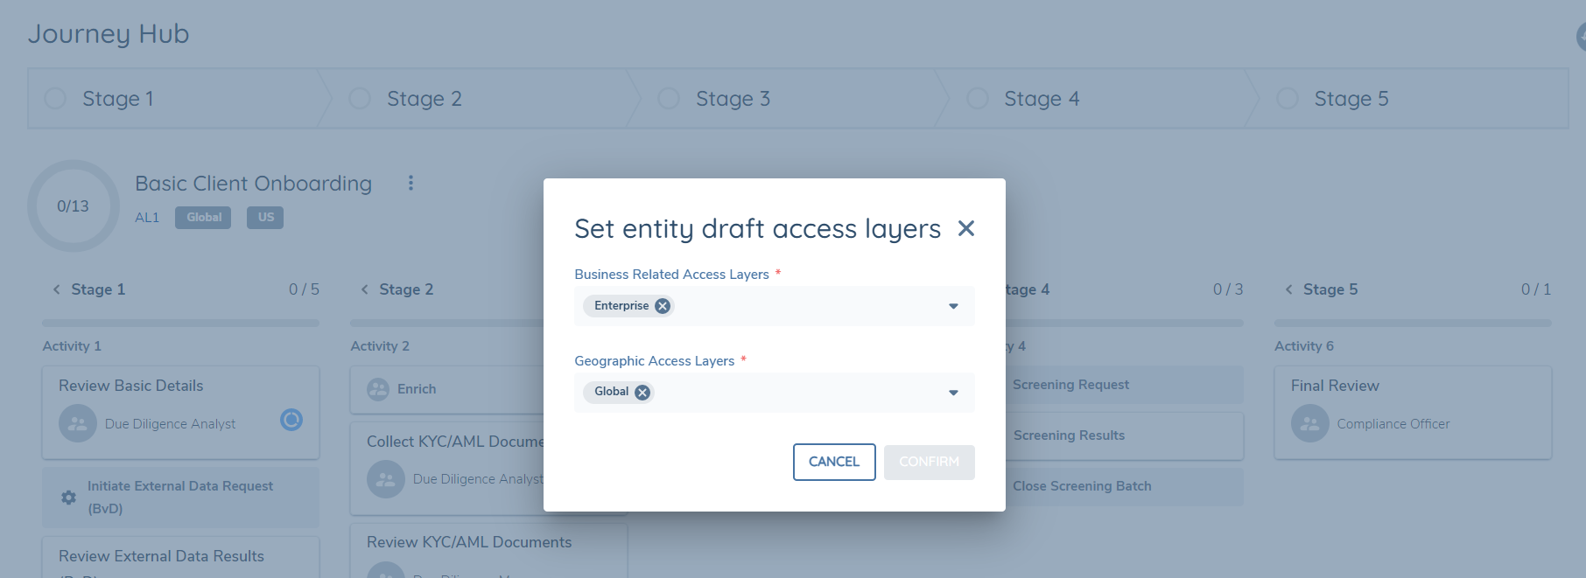Open Review KYC/AML Documents task
The height and width of the screenshot is (578, 1586).
point(488,551)
